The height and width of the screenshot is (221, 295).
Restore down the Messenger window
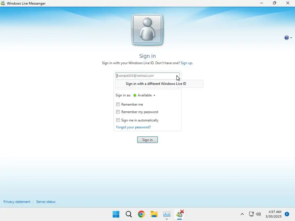point(275,3)
